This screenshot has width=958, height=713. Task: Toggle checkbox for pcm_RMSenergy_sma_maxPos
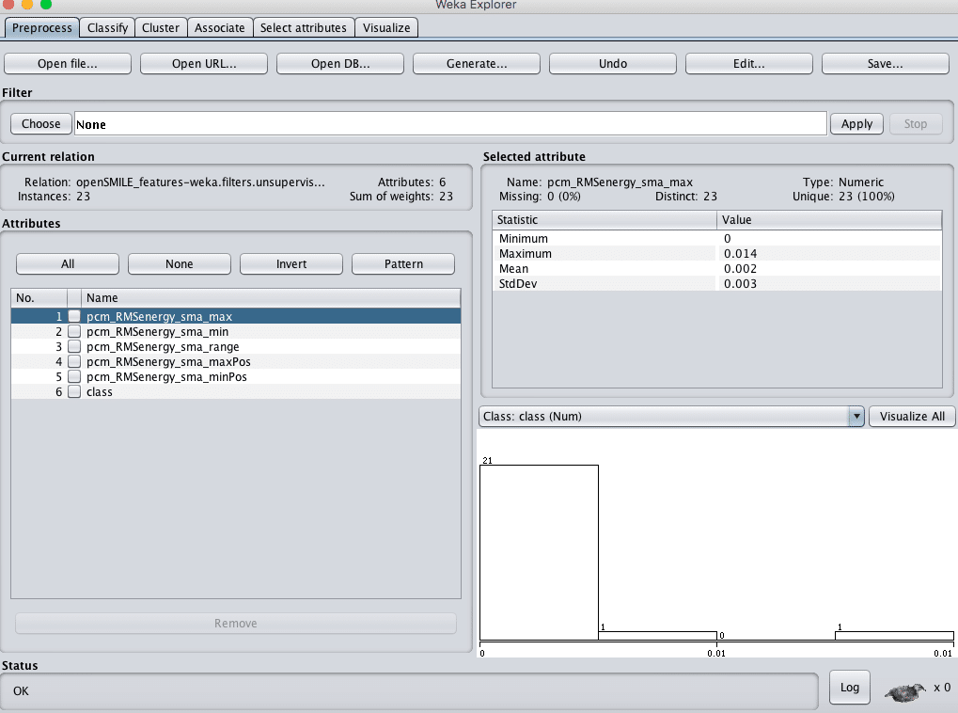coord(74,361)
